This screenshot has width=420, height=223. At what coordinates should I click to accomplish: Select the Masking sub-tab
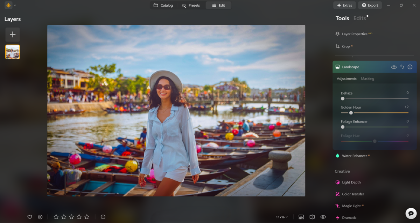(x=367, y=79)
